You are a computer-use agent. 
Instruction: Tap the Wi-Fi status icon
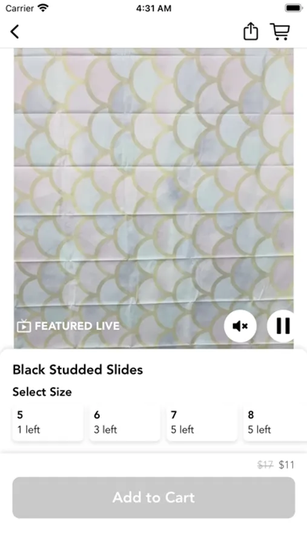[x=44, y=8]
